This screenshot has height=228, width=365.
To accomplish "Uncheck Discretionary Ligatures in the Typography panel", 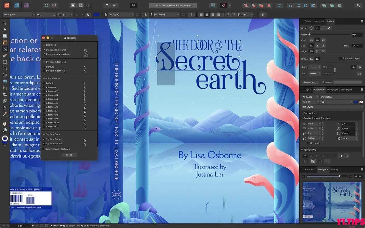I will (x=44, y=54).
